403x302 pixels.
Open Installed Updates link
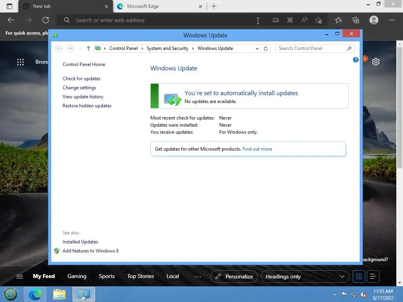[x=80, y=242]
